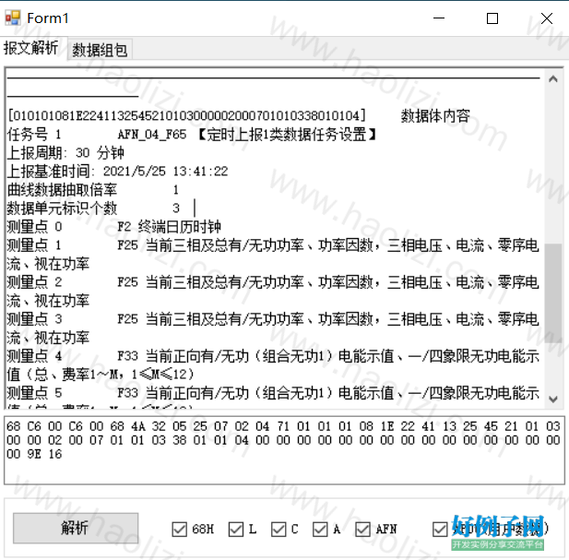Click the line '数据单元标识个数 3'
The image size is (569, 560).
click(94, 209)
